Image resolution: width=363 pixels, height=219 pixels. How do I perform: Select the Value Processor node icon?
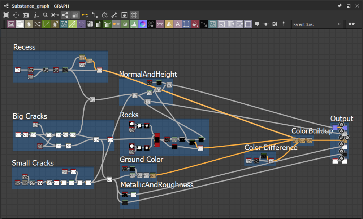(204, 24)
